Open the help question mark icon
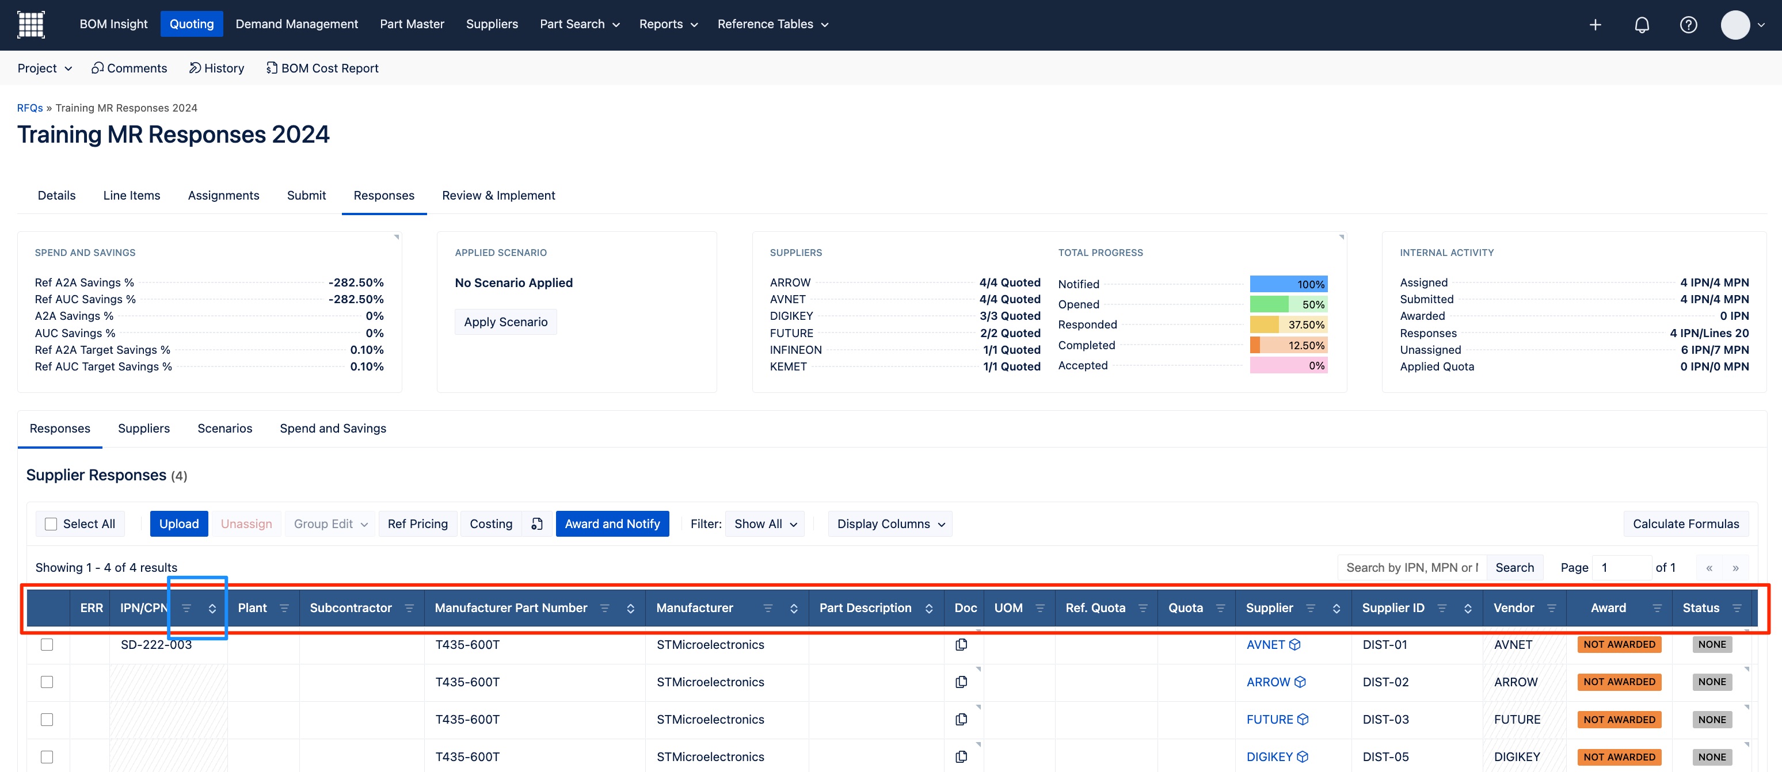Screen dimensions: 1782x772 (x=1688, y=24)
